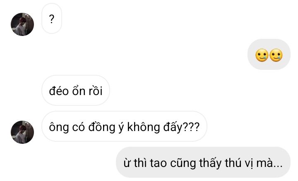Click the "đấy???" text in received message

click(x=182, y=127)
